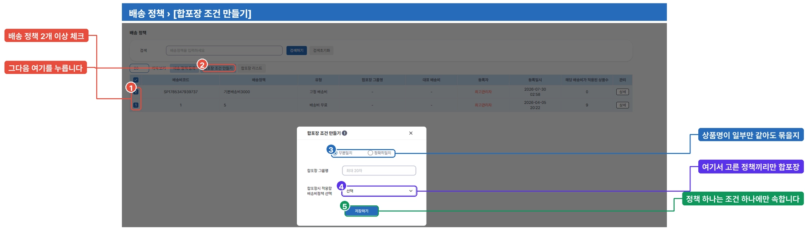Click the 고정 배송비 type cell

click(x=318, y=92)
